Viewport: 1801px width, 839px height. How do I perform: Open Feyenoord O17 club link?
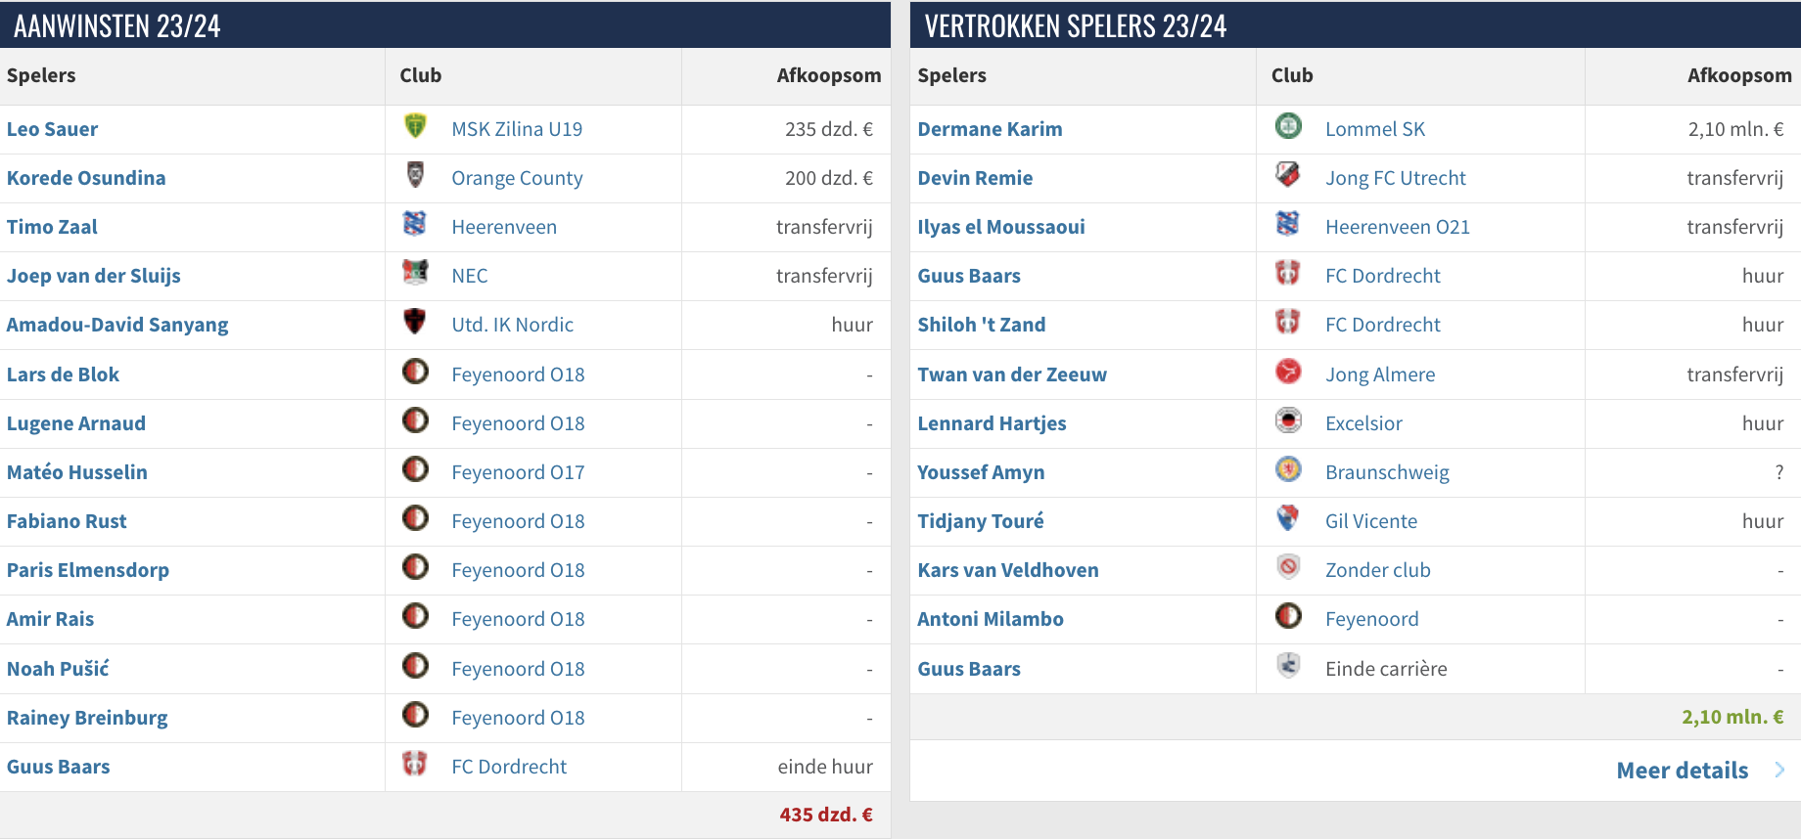point(518,472)
